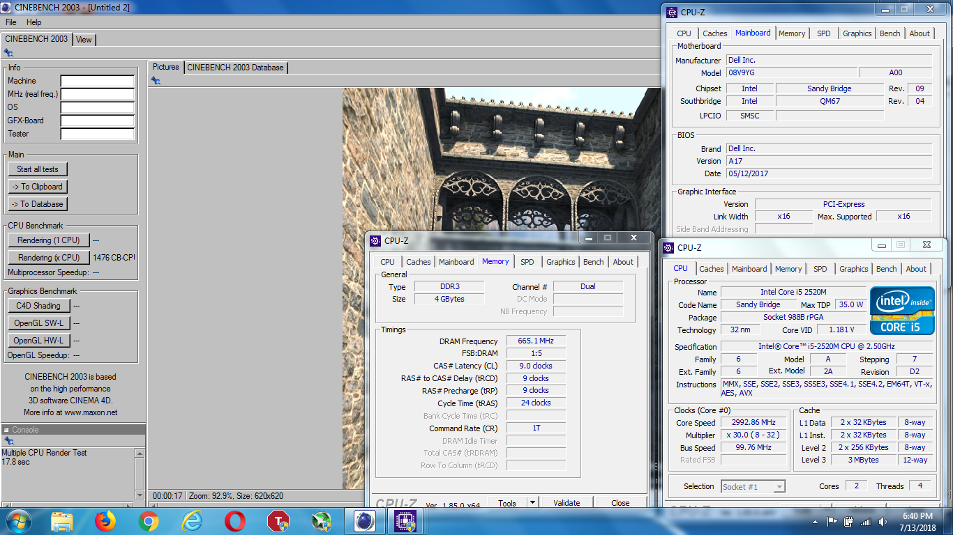Run the Rendering (1 CPU) benchmark
The width and height of the screenshot is (953, 535).
click(49, 240)
